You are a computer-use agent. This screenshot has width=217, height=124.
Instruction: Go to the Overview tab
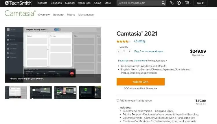[44, 15]
